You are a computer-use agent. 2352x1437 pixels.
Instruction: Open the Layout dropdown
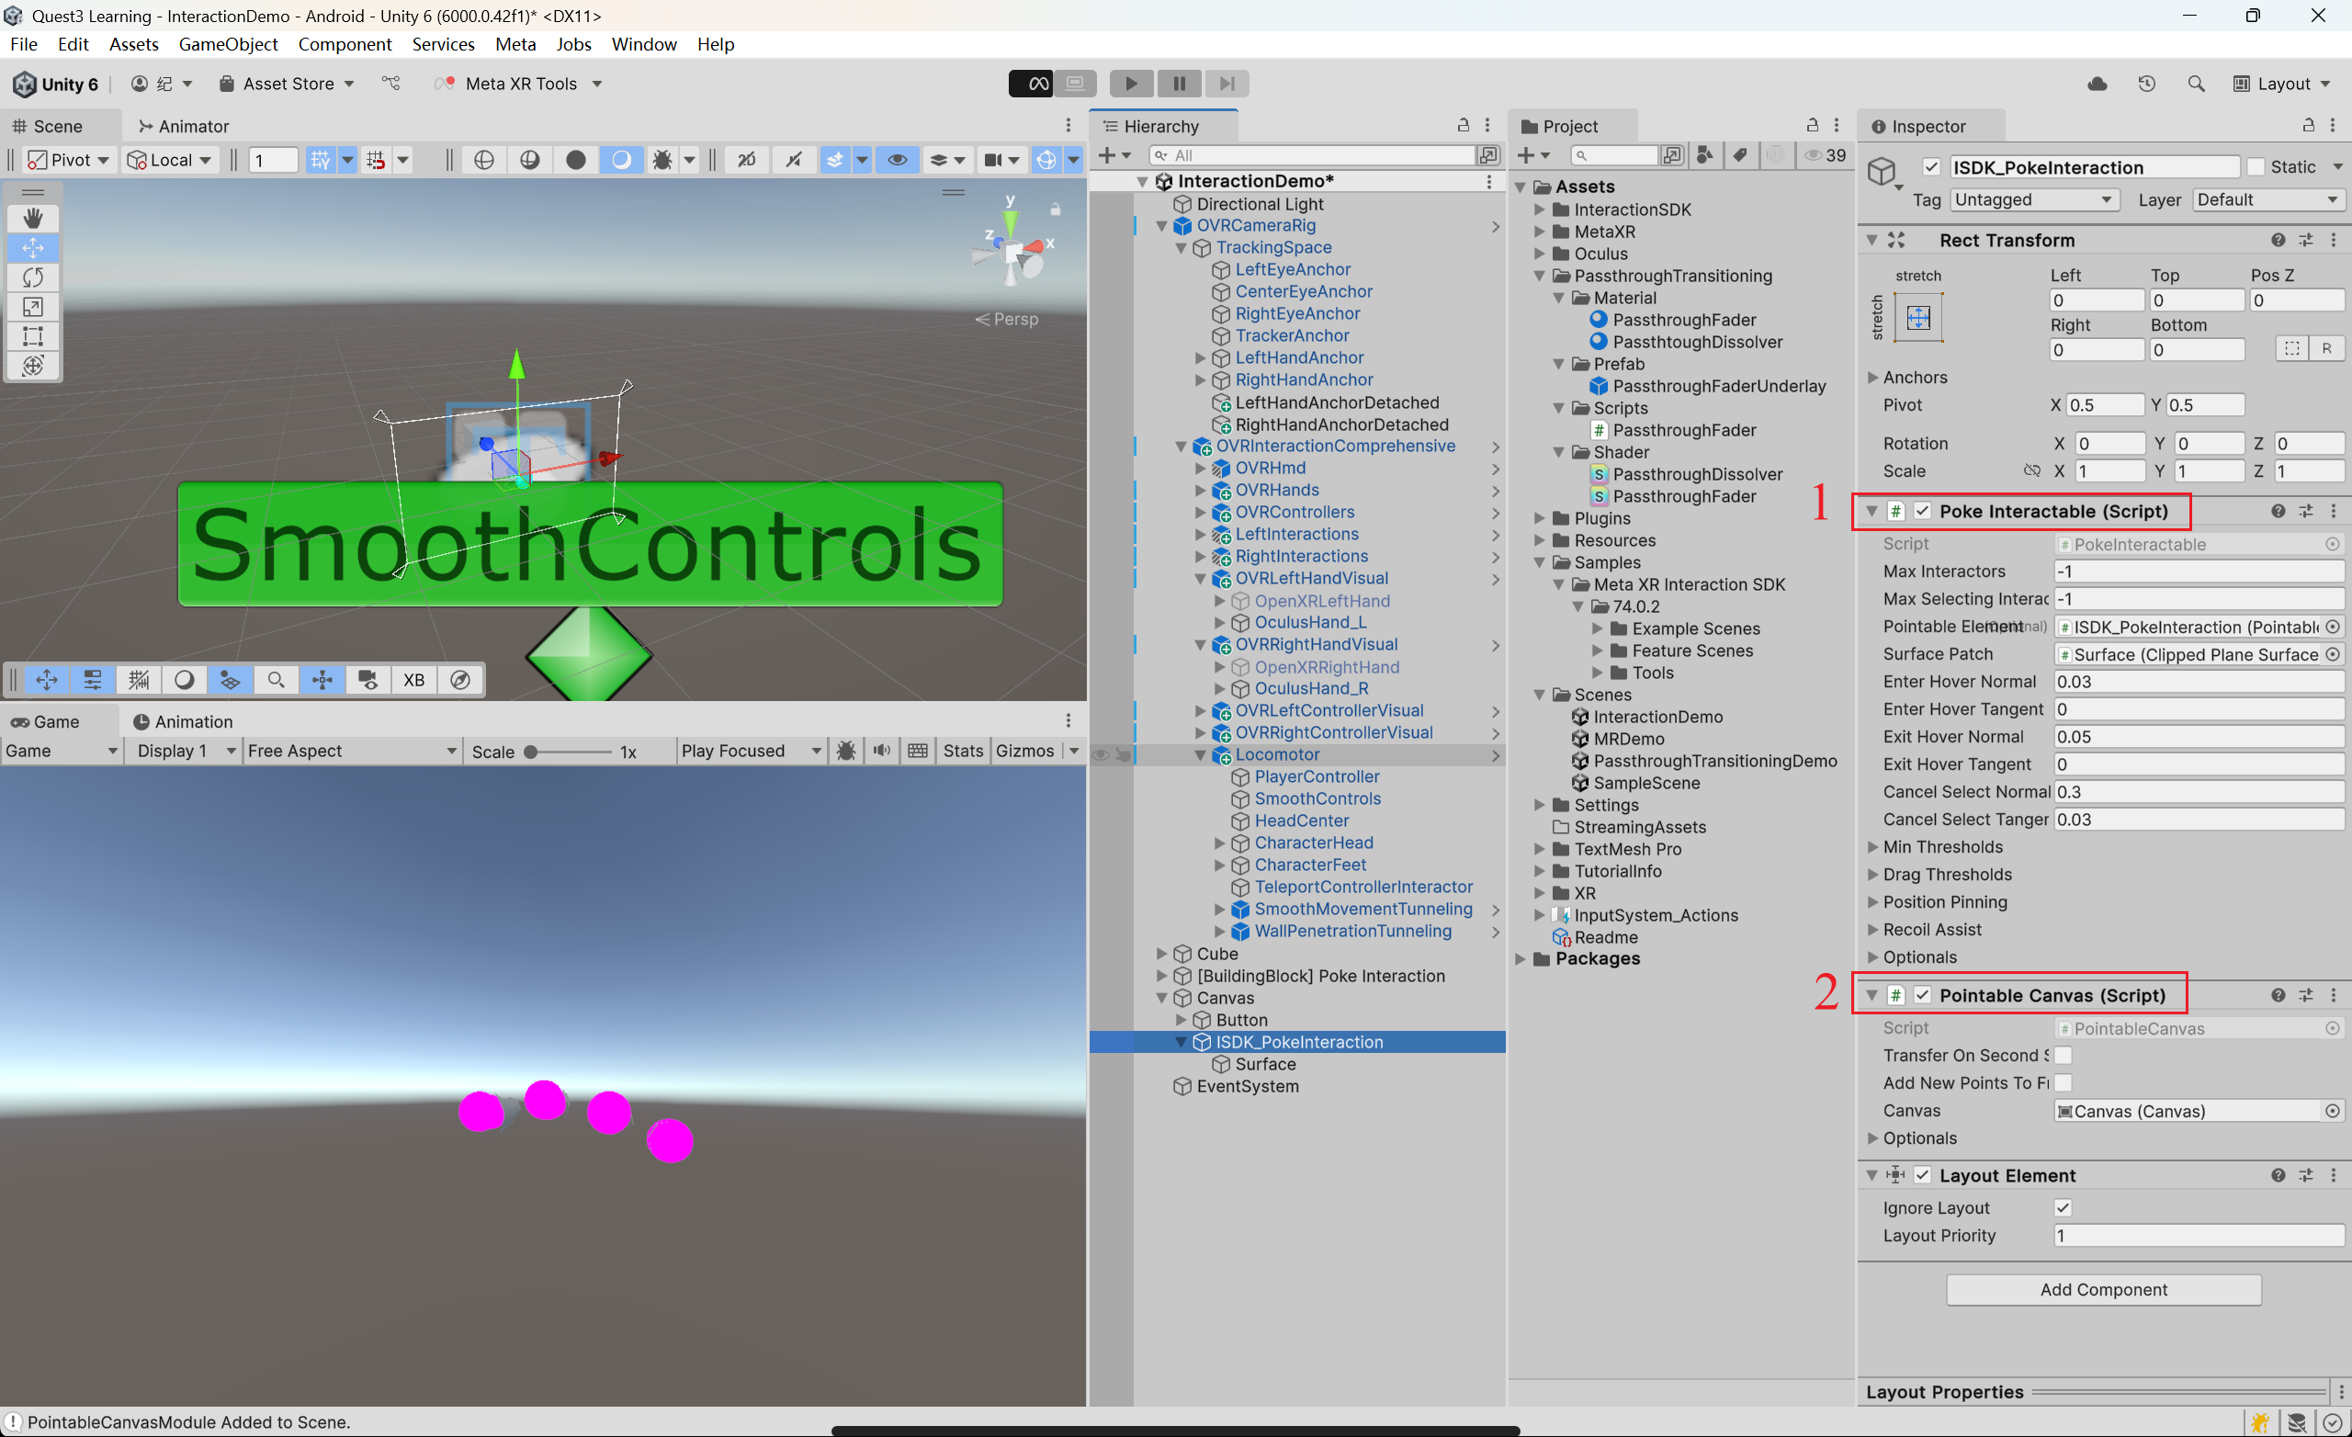point(2283,84)
